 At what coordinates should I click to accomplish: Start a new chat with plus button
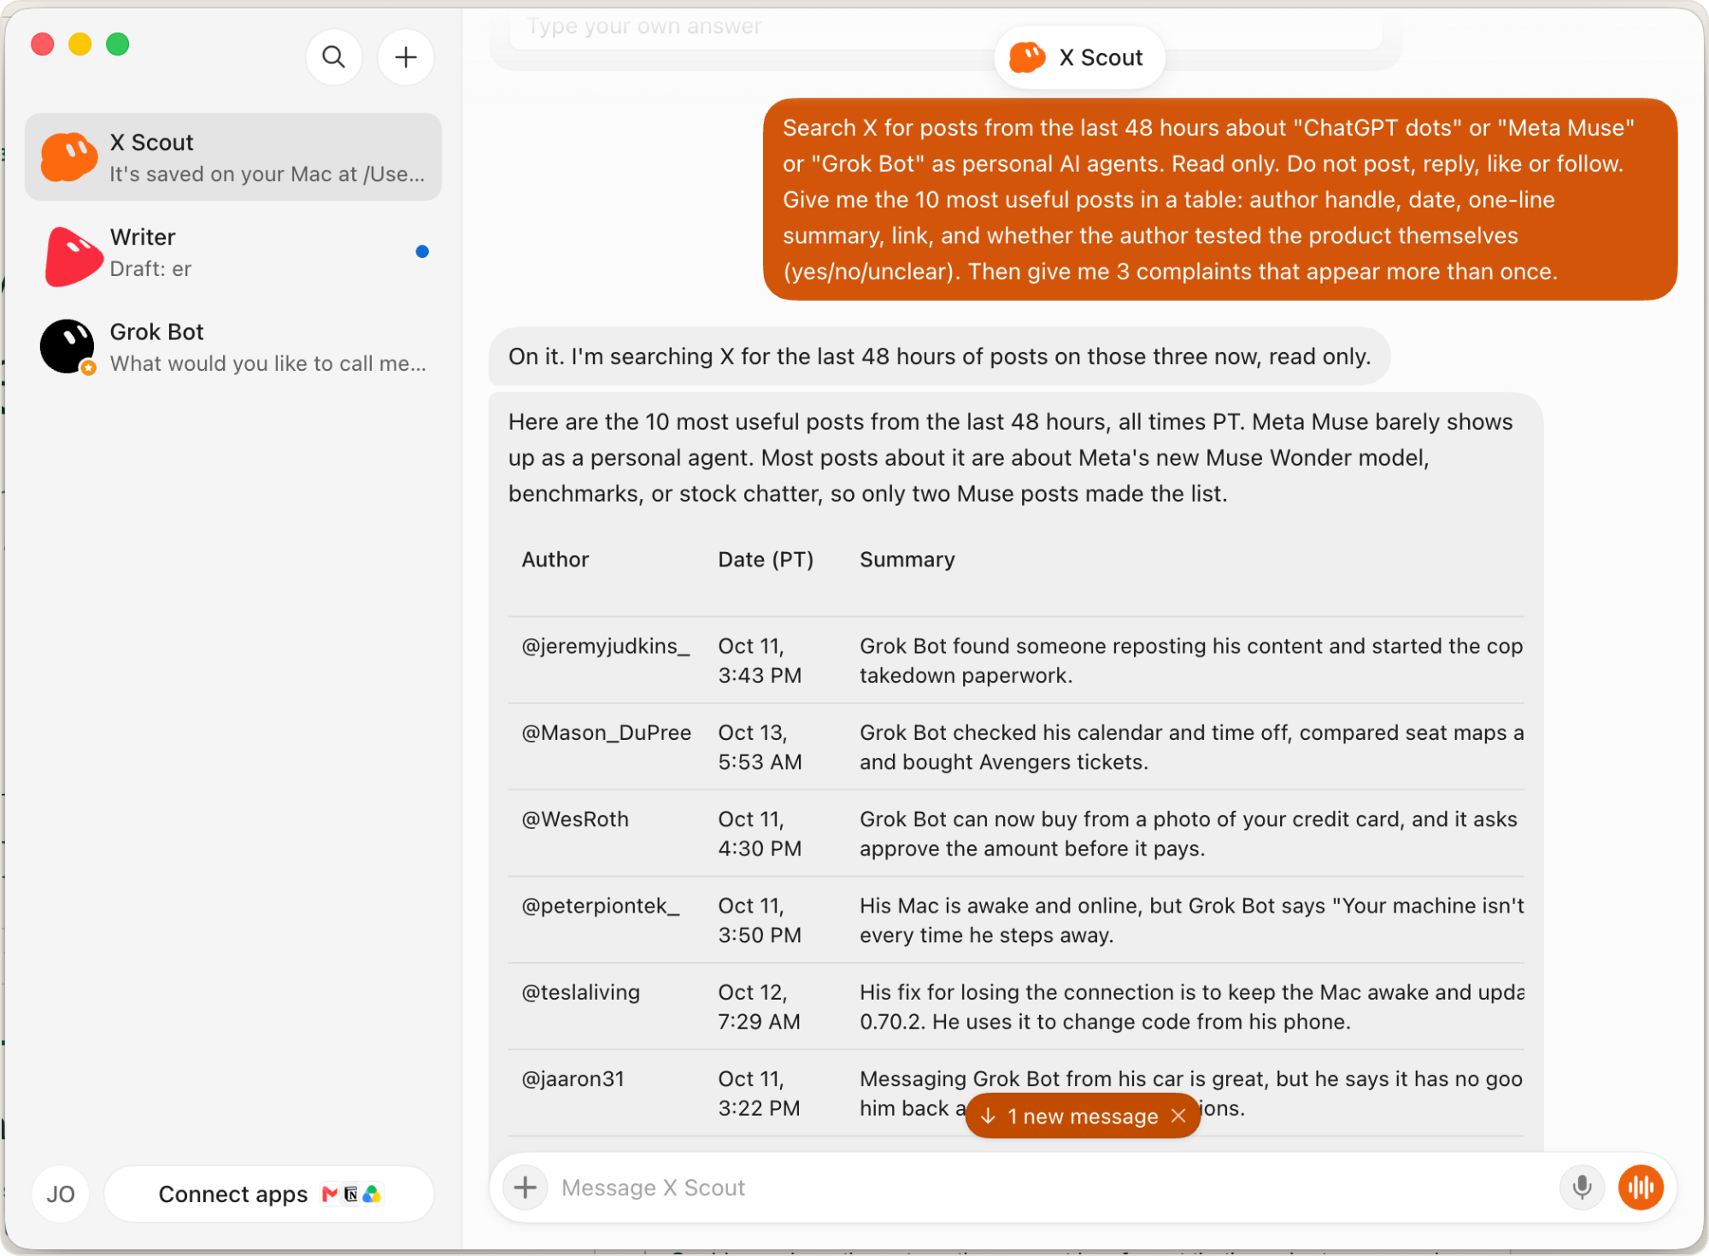(x=406, y=57)
